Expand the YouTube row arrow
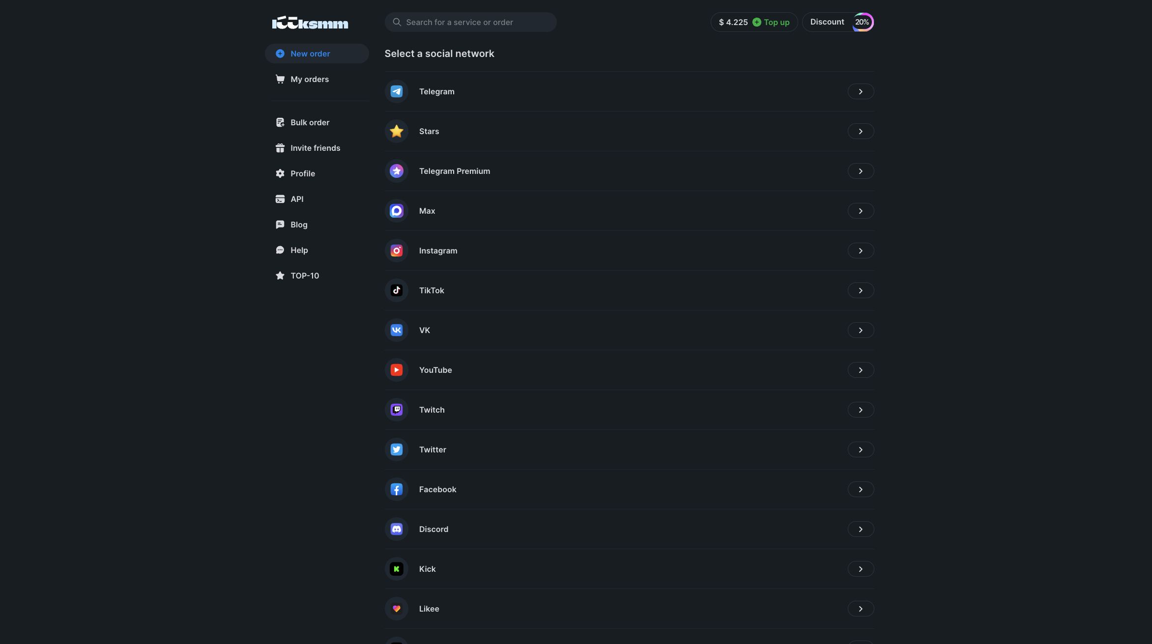 point(861,370)
